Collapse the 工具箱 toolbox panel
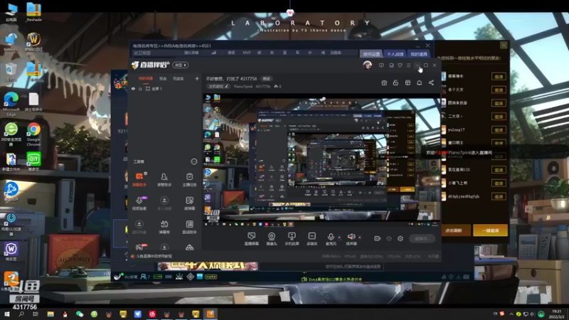The width and height of the screenshot is (569, 320). (x=193, y=161)
